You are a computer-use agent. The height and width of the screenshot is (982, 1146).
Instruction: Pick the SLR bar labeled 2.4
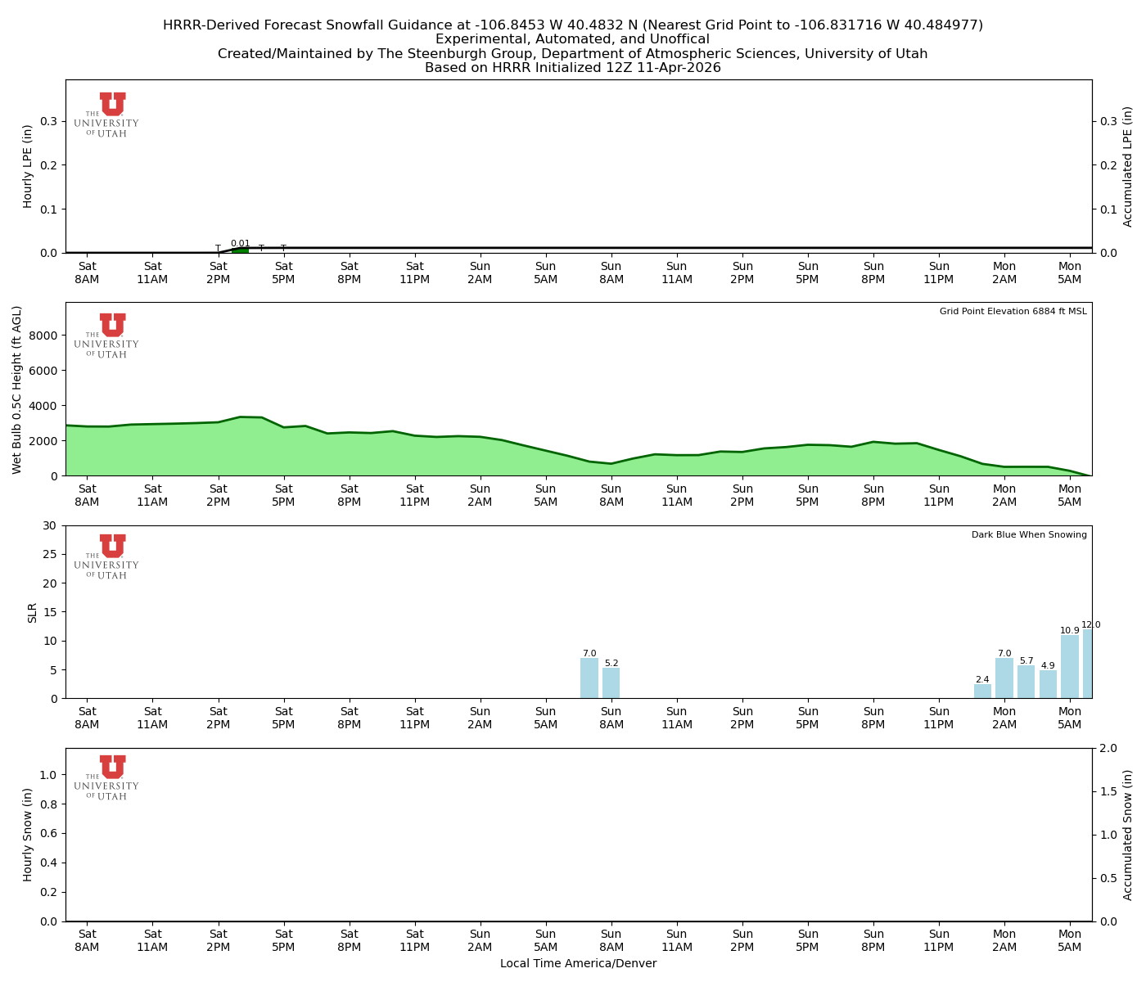(x=982, y=691)
